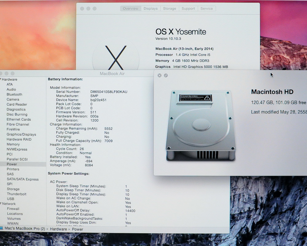The width and height of the screenshot is (307, 246).
Task: Select USB in the sidebar
Action: (x=10, y=199)
